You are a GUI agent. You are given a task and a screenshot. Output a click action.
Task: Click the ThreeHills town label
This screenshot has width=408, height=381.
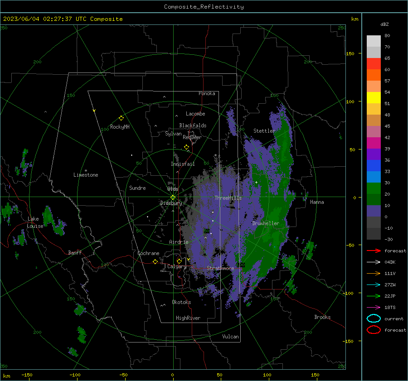[228, 198]
